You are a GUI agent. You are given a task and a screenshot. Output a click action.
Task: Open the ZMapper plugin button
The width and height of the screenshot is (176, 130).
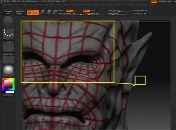[x=8, y=12]
